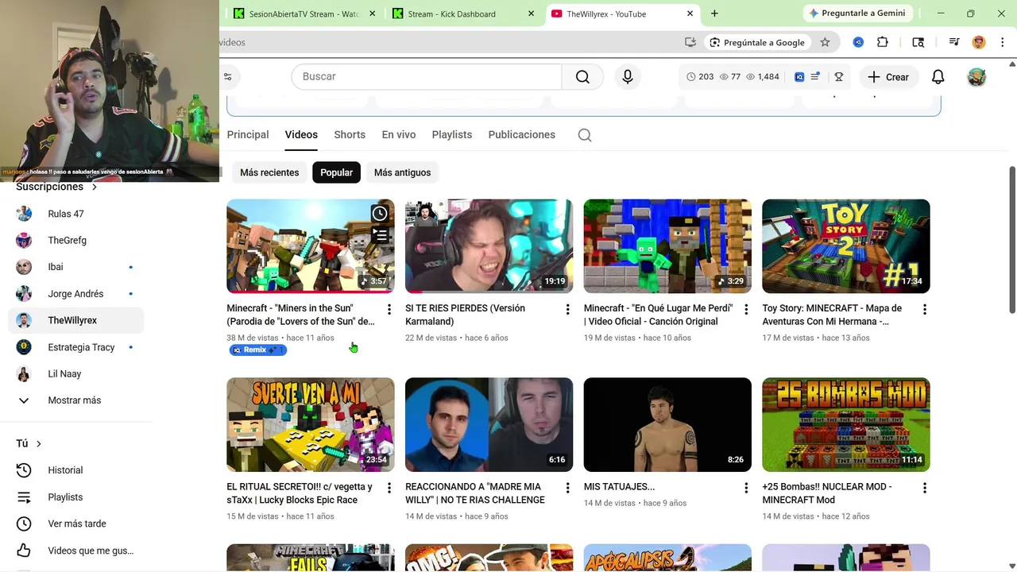Click the vidIQ logo in YouTube toolbar
Screen dimensions: 1017x572
(x=799, y=77)
